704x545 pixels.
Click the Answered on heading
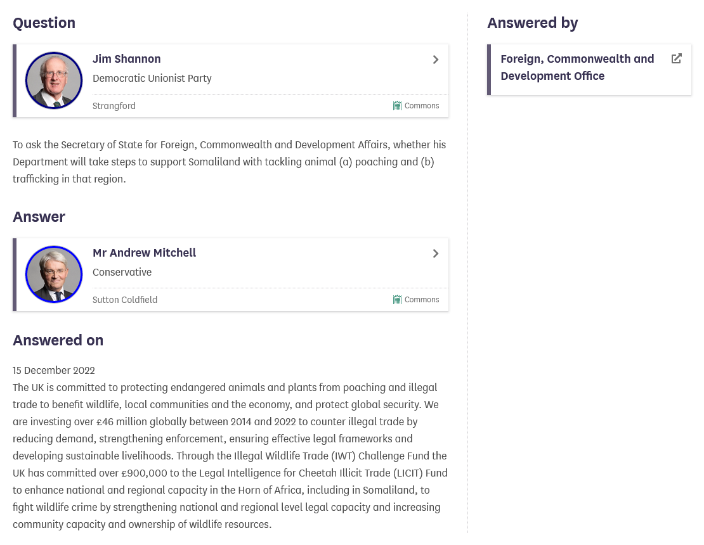tap(58, 340)
